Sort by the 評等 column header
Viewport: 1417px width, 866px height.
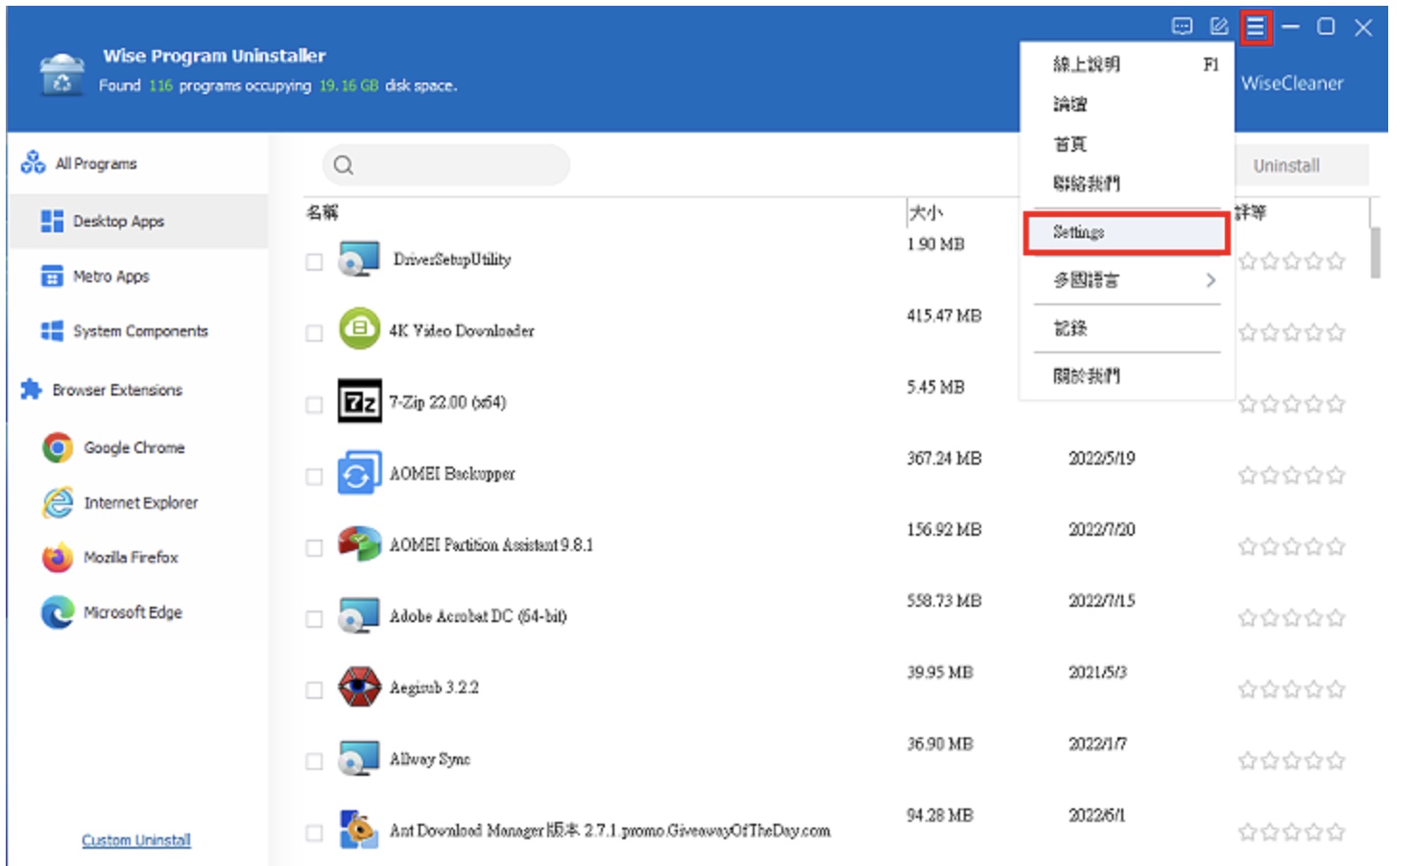pyautogui.click(x=1251, y=212)
